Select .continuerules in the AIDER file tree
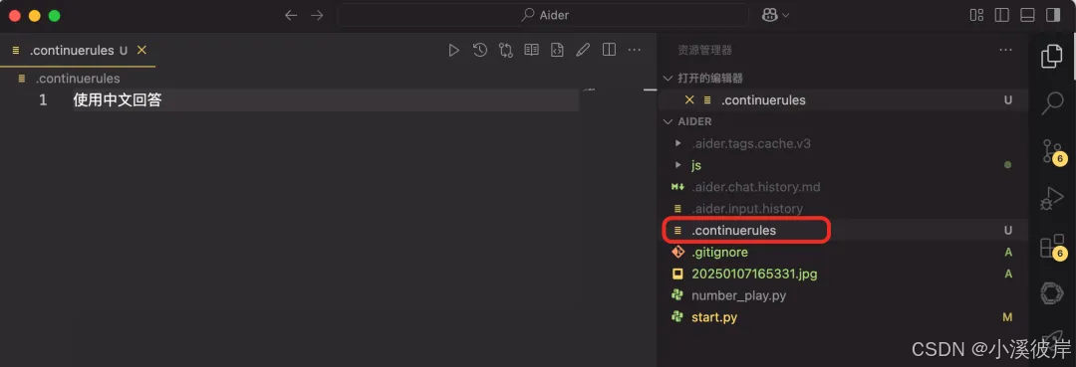The width and height of the screenshot is (1076, 367). [x=733, y=231]
